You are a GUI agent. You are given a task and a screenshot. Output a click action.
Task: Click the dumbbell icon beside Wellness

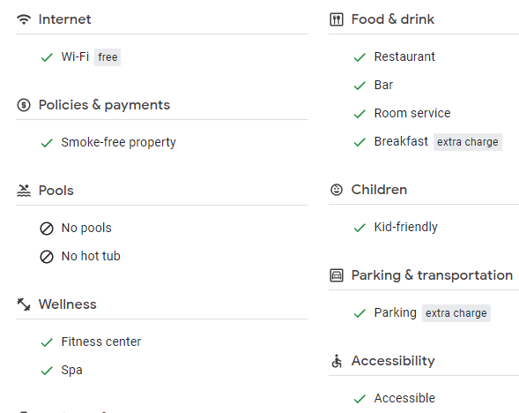pyautogui.click(x=24, y=304)
